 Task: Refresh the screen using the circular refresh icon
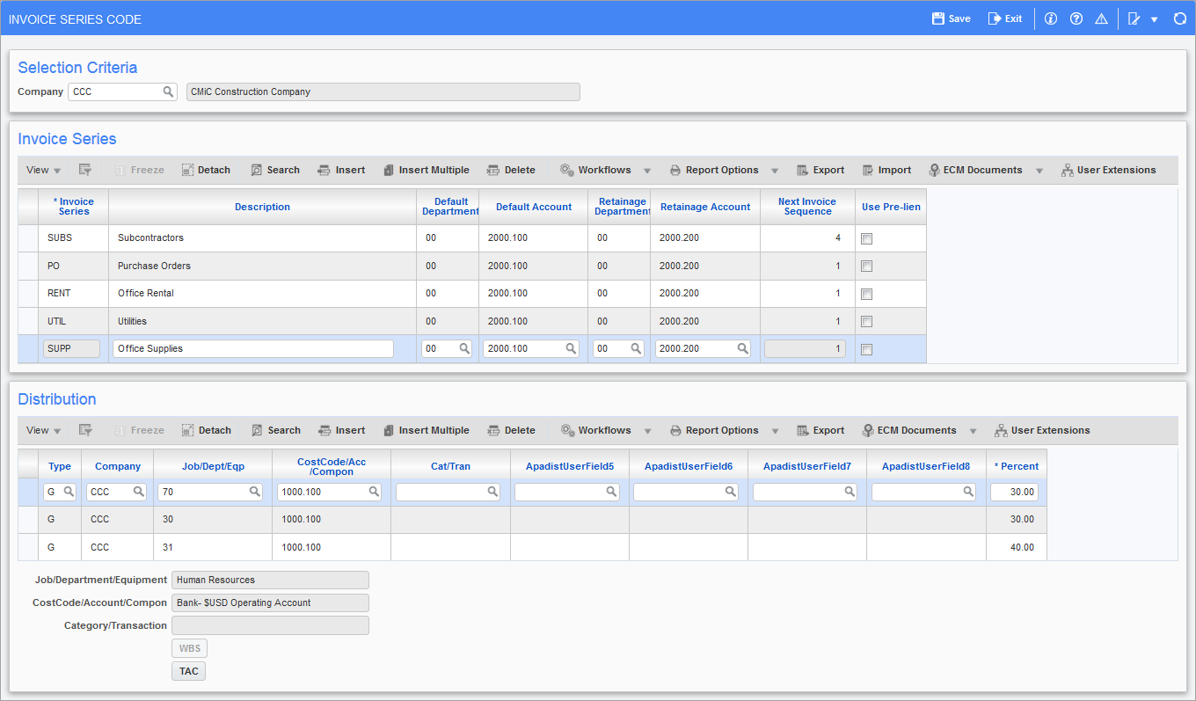1180,18
